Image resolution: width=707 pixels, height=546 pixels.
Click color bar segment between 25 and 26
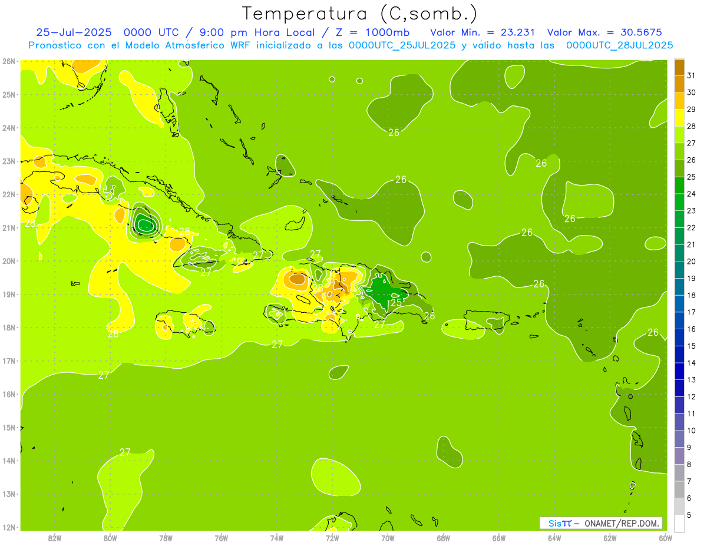pyautogui.click(x=679, y=168)
